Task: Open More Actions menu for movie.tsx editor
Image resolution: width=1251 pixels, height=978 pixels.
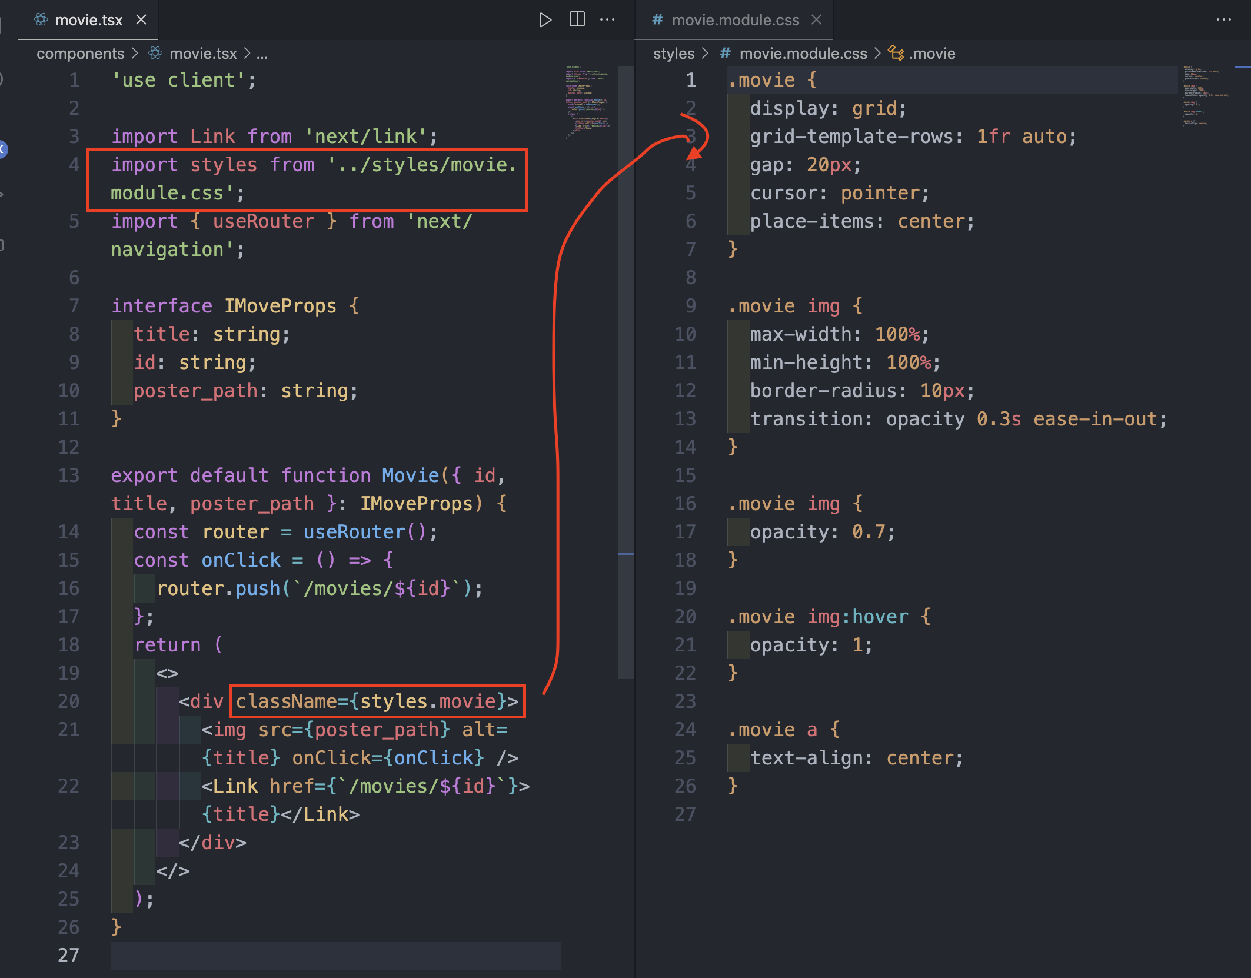Action: [607, 19]
